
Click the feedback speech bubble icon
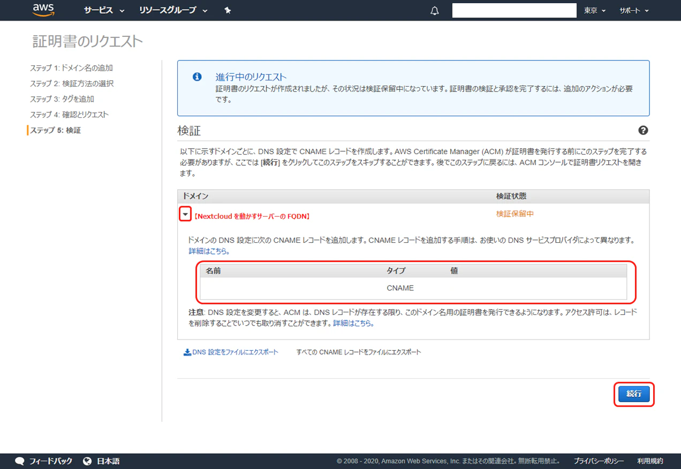(20, 461)
